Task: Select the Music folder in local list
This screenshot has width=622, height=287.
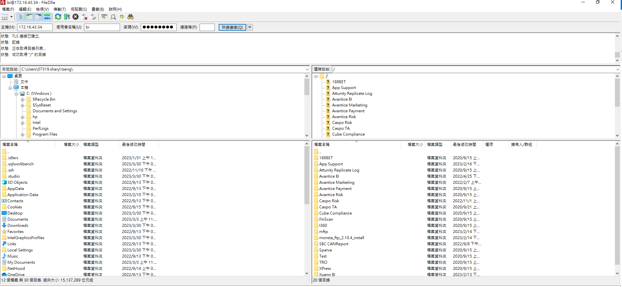Action: 13,256
